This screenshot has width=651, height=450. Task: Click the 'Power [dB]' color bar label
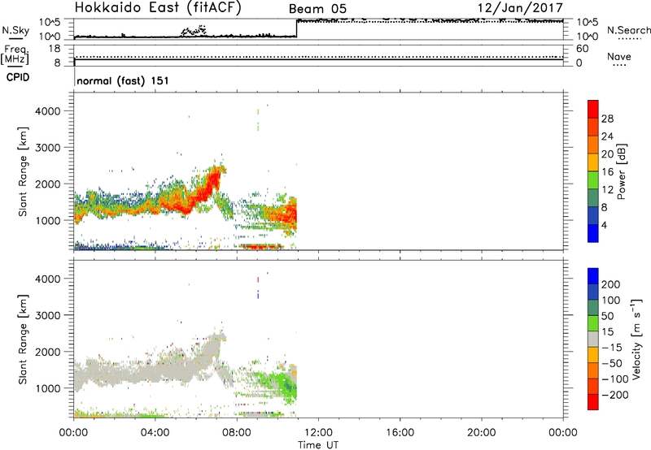(621, 171)
